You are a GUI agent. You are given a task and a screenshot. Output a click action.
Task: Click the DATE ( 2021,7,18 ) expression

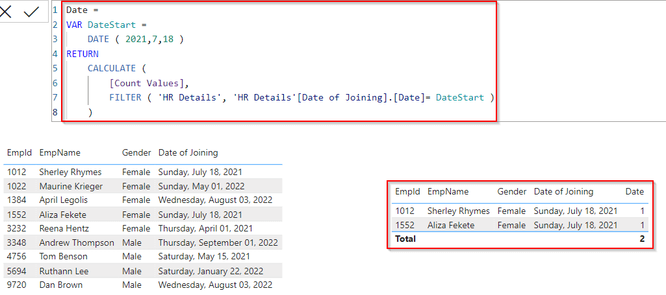(x=136, y=40)
